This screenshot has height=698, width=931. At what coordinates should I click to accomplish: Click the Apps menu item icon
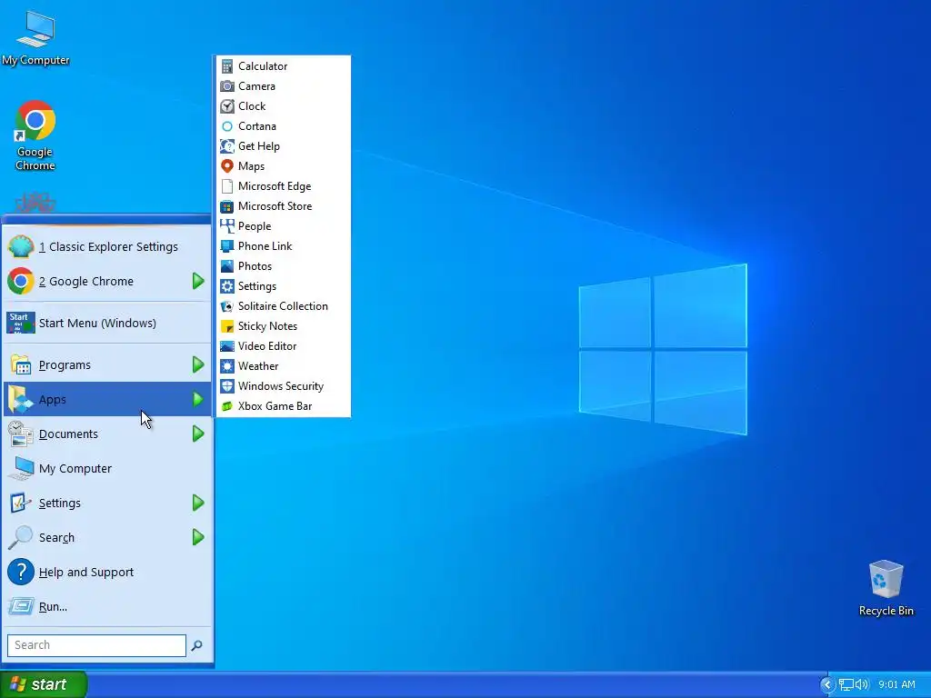click(21, 399)
